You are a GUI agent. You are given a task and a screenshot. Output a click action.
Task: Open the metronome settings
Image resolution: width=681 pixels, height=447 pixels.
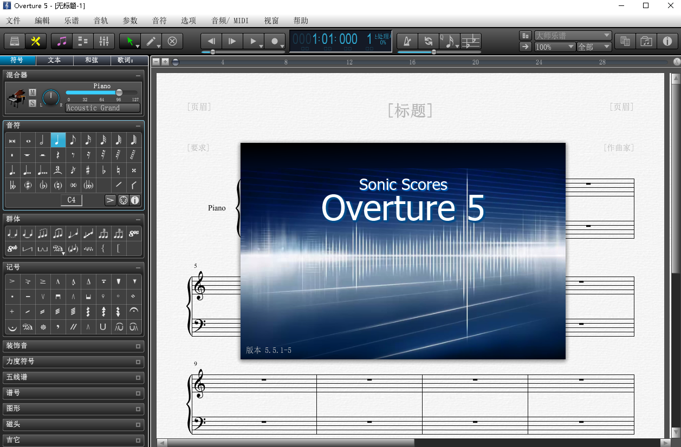coord(407,41)
